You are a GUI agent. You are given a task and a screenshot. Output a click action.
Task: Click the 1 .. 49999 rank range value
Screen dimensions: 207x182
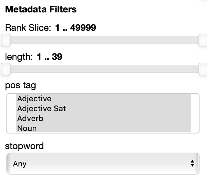click(76, 28)
